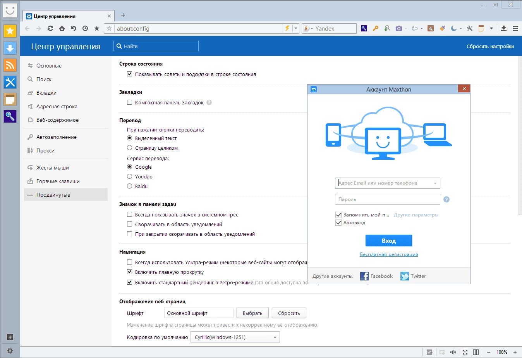Open the 'Жесты мыши' settings section

click(66, 168)
